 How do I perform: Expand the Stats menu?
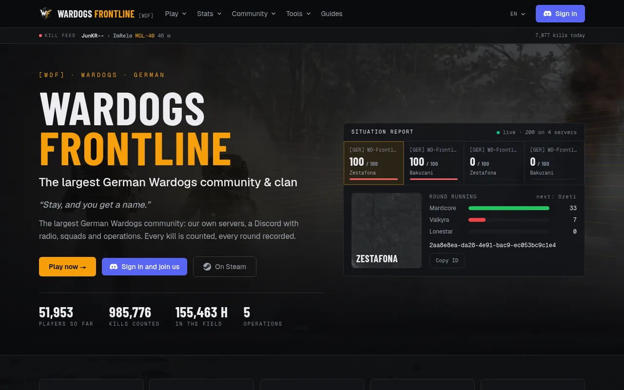209,14
